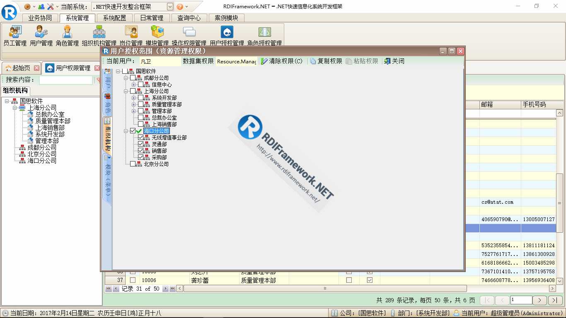
Task: Open 角色管理 from the ribbon
Action: [67, 36]
